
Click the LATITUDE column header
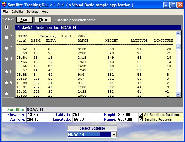139,41
